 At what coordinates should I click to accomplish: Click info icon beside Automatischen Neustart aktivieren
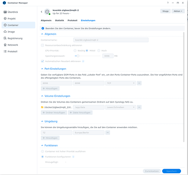[83, 61]
